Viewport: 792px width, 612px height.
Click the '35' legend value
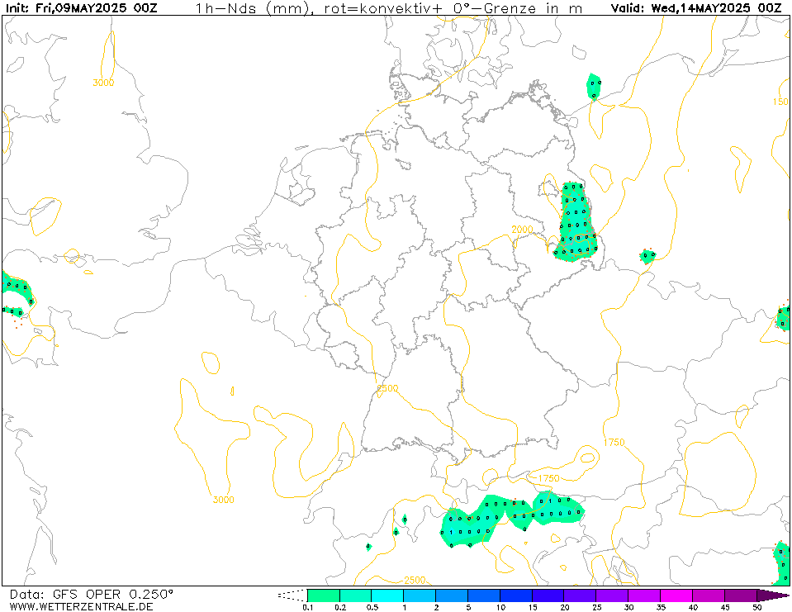(x=661, y=607)
